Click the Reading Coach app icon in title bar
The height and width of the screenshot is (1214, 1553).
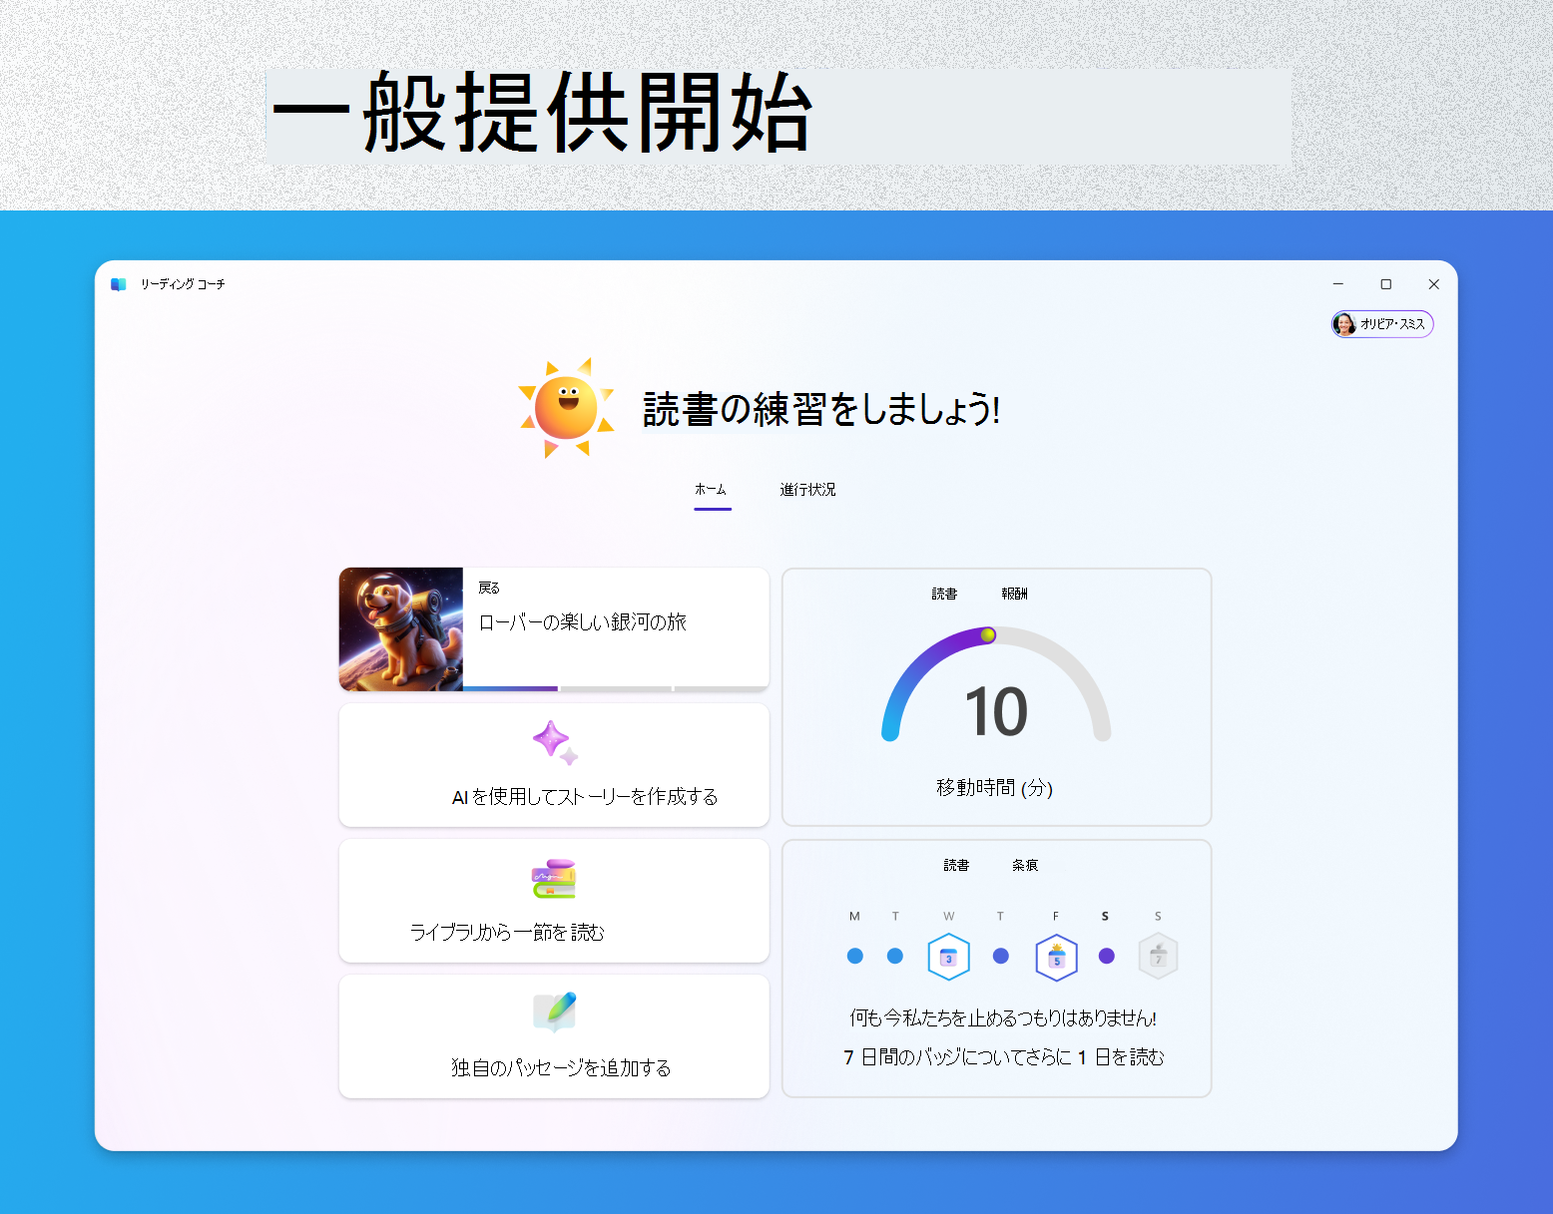(119, 284)
